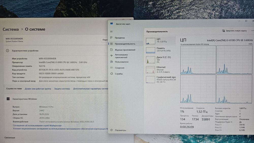Open the Task Manager hamburger navigation menu
The height and width of the screenshot is (143, 254).
click(111, 31)
